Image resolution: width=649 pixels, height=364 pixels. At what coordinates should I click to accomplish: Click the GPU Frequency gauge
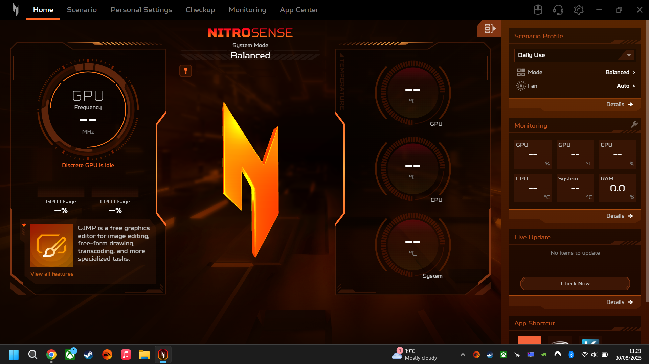tap(88, 110)
